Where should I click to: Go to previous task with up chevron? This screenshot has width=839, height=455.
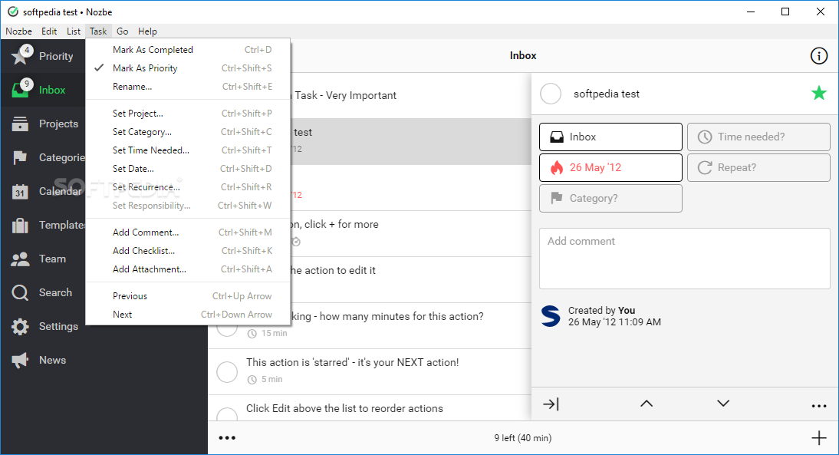[x=647, y=404]
